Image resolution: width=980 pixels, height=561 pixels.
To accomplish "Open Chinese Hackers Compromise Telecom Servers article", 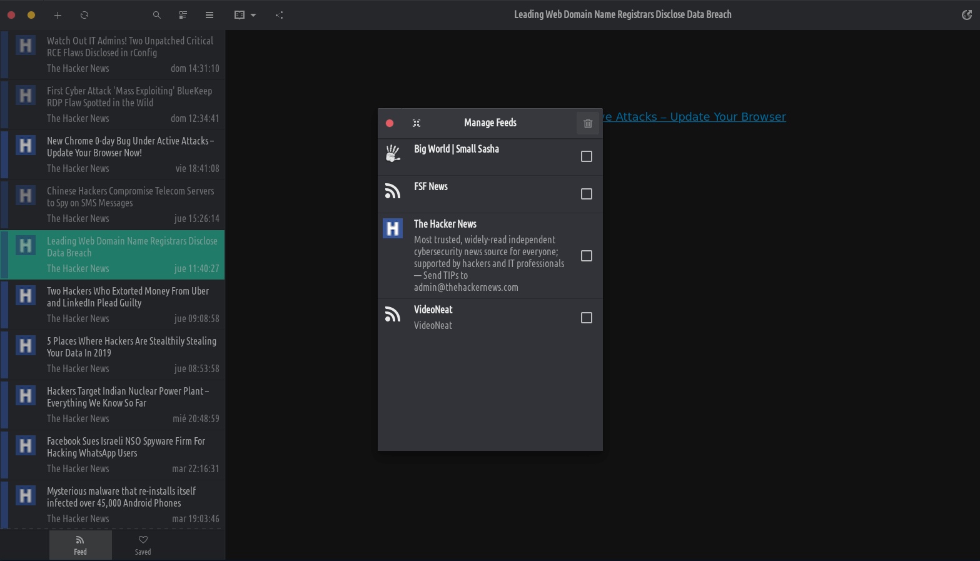I will [x=113, y=205].
